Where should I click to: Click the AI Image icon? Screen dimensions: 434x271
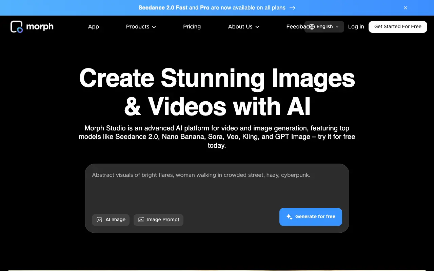pos(99,220)
